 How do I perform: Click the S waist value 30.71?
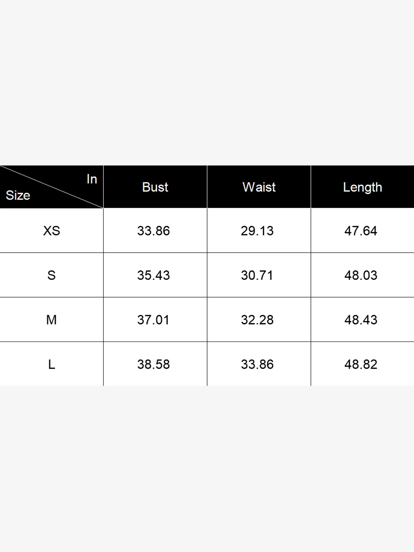257,275
